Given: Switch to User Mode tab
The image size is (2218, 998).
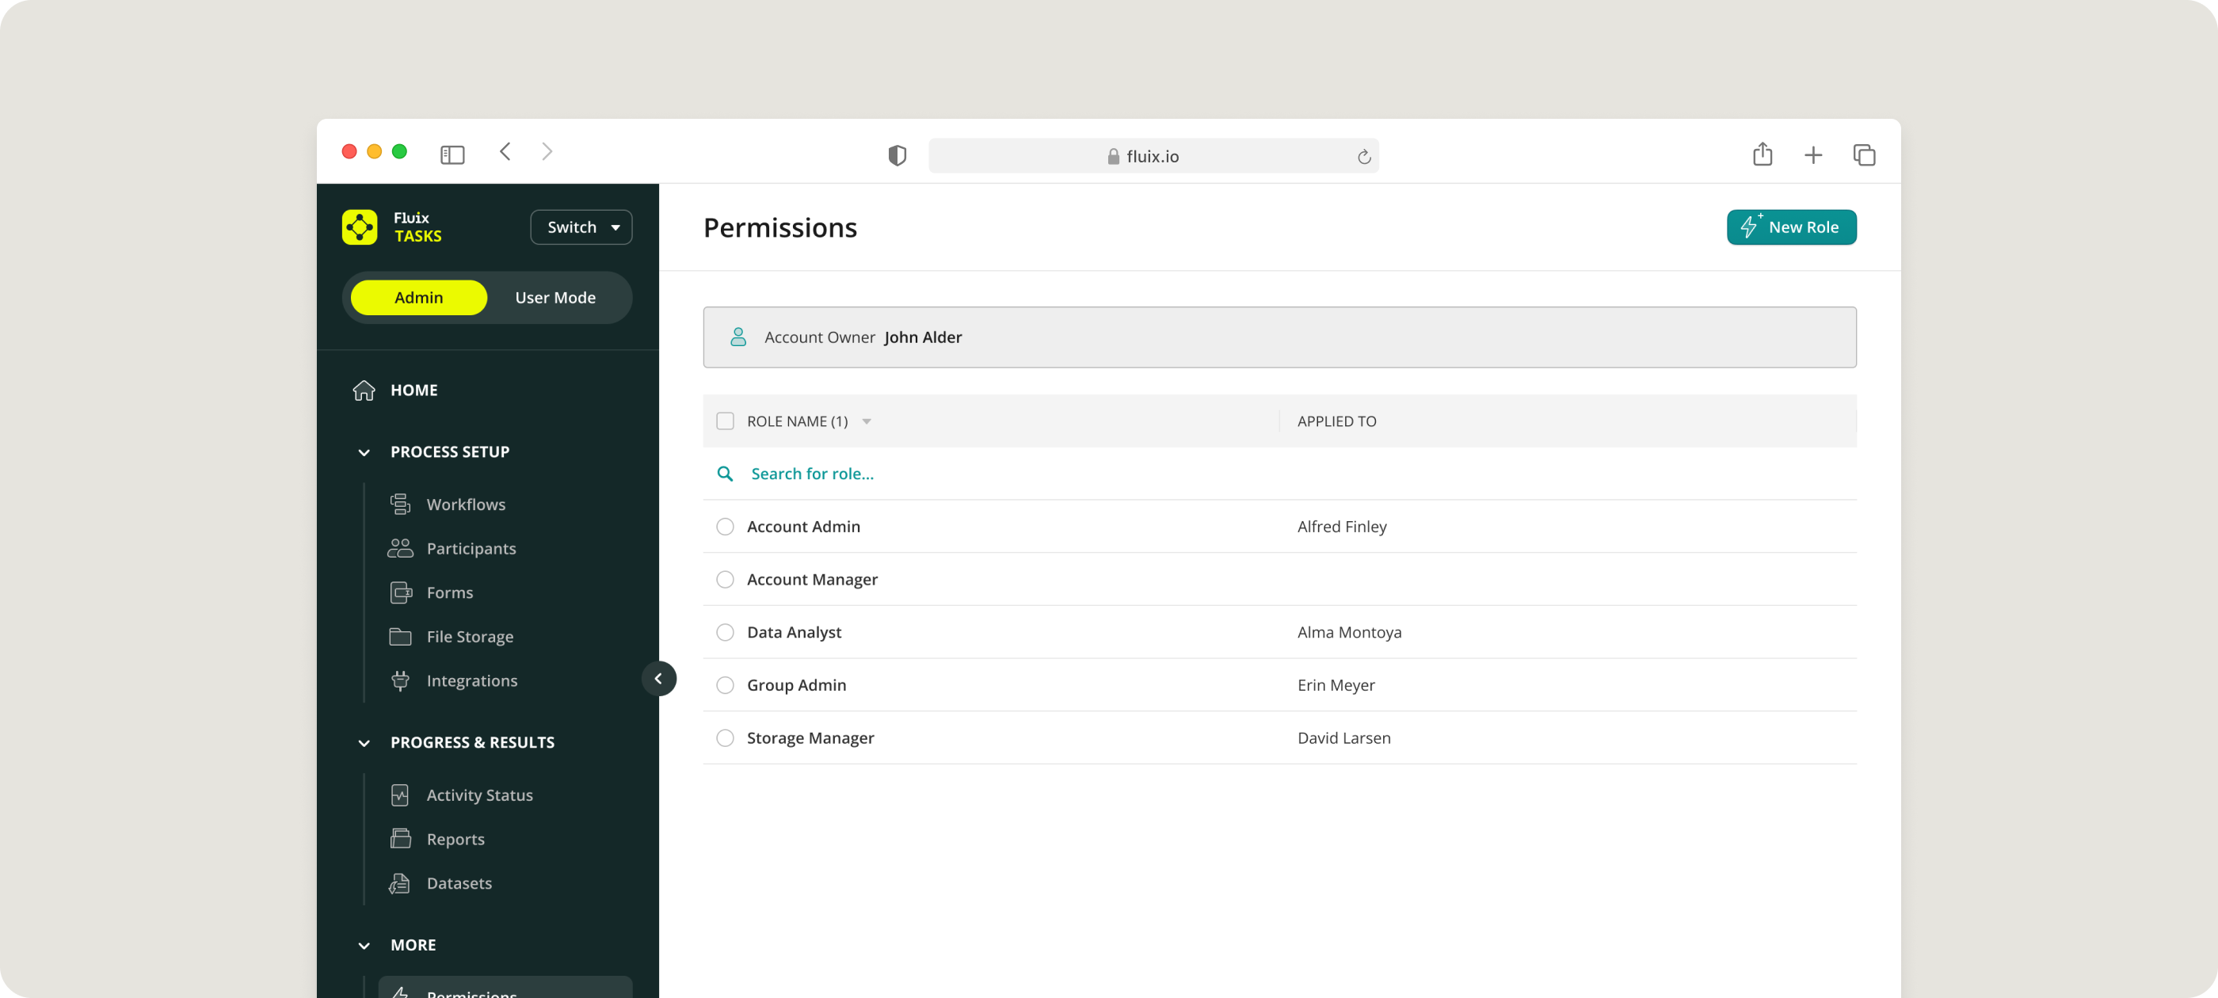Looking at the screenshot, I should [x=555, y=298].
